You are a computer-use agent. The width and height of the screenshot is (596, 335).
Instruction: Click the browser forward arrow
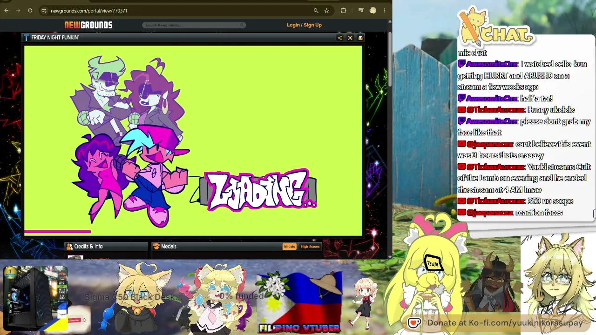(18, 10)
